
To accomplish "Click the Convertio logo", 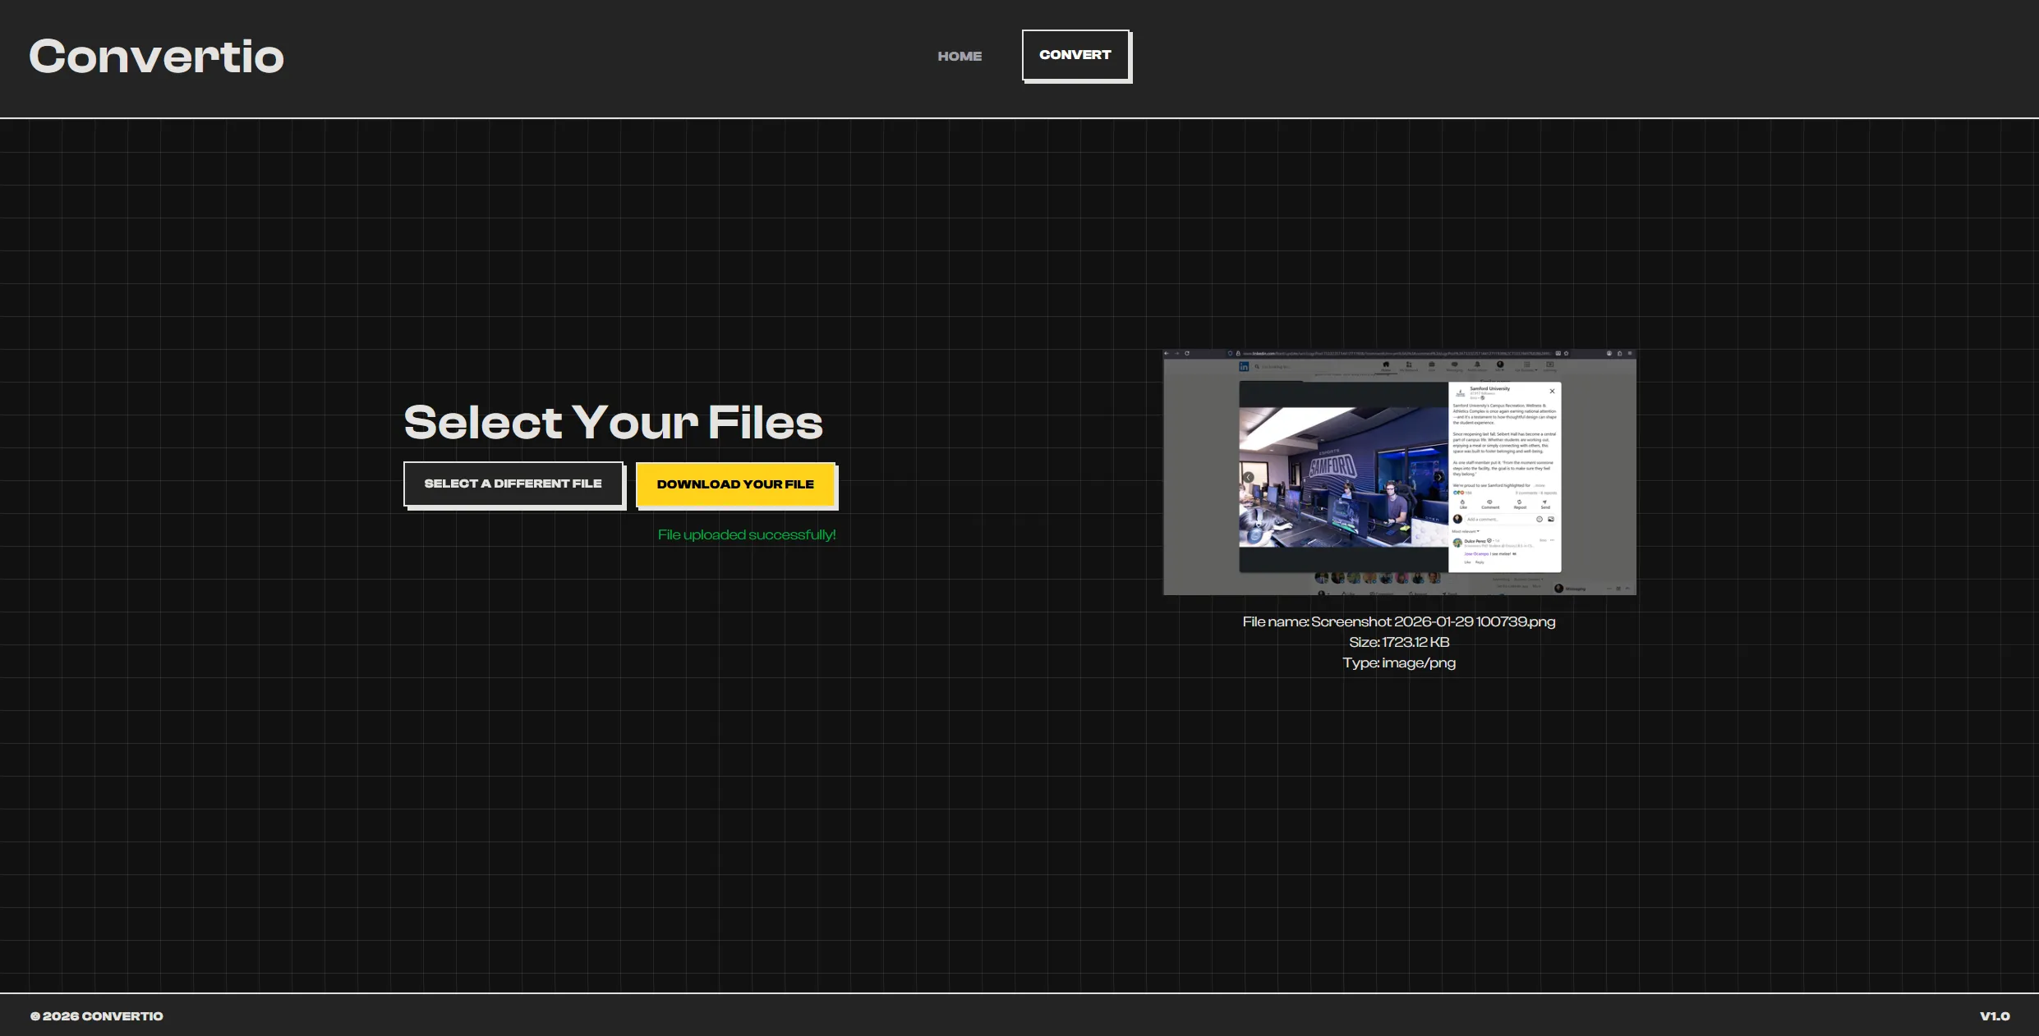I will click(156, 57).
